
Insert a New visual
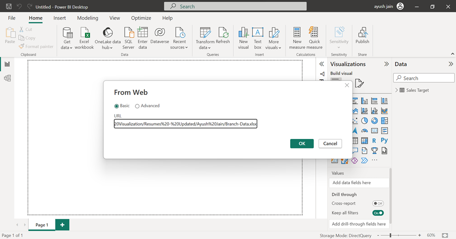[x=244, y=38]
